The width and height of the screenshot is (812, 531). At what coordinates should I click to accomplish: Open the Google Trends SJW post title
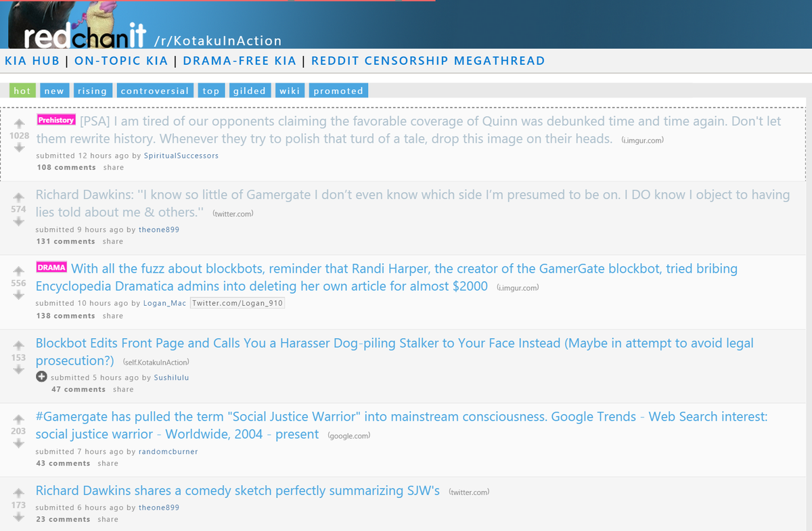click(402, 425)
